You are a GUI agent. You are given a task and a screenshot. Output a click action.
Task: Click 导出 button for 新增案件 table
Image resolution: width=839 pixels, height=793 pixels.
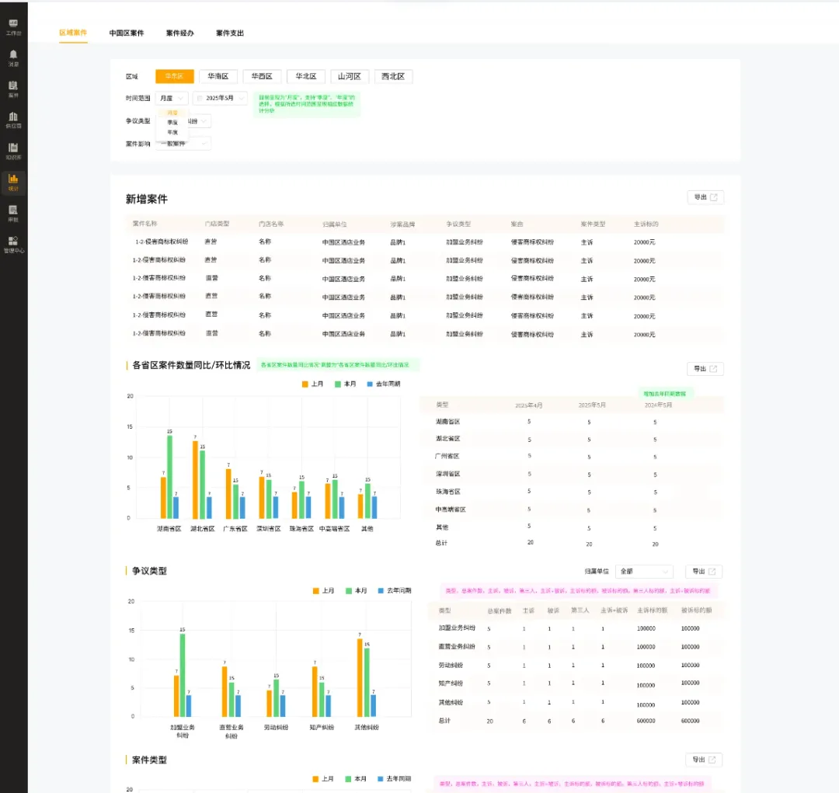tap(705, 197)
